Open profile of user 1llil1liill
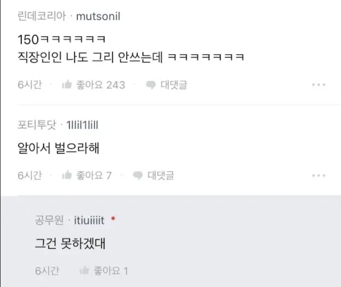Viewport: 341px width, 287px height. coord(82,125)
